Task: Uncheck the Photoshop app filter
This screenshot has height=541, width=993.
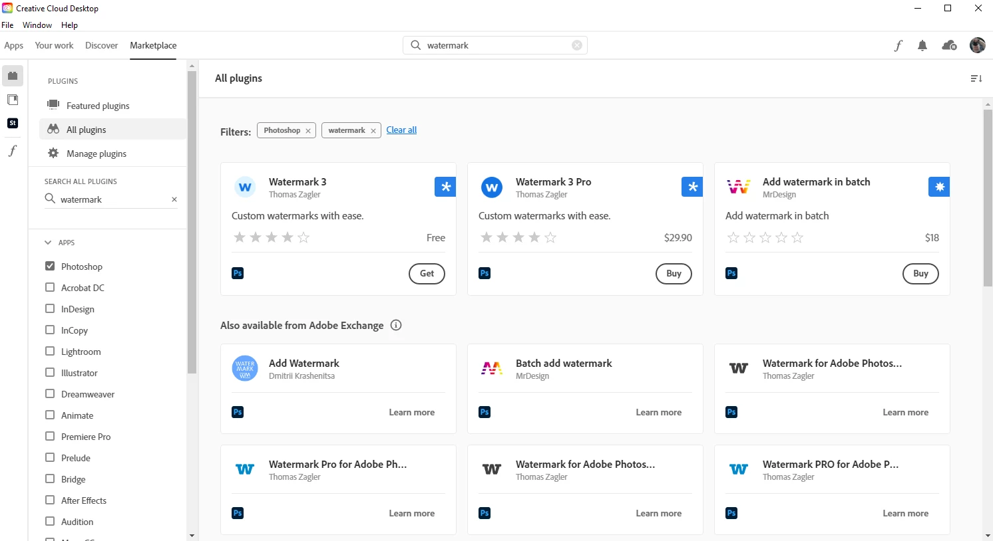Action: (x=50, y=266)
